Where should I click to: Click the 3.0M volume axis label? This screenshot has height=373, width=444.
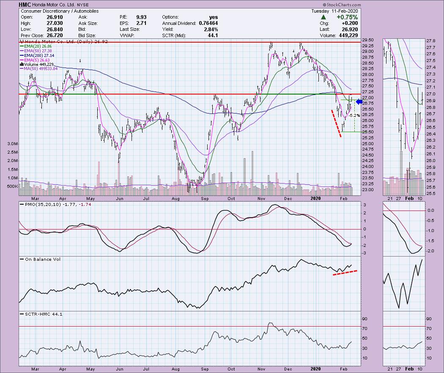(x=12, y=144)
